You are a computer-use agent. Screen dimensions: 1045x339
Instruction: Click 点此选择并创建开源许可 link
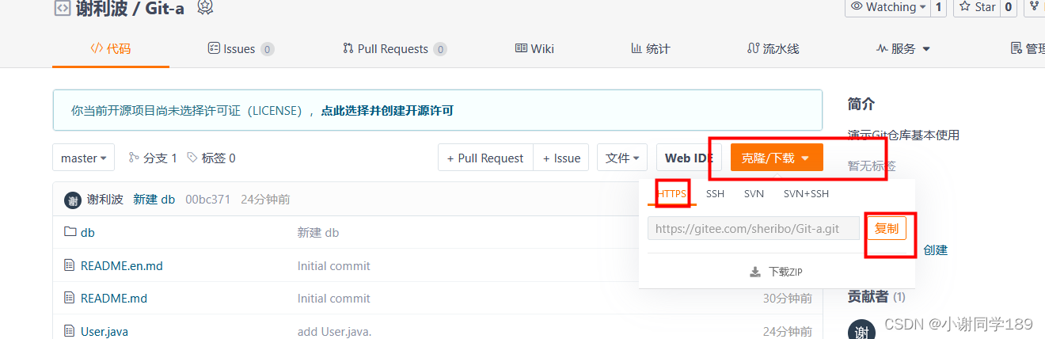387,111
